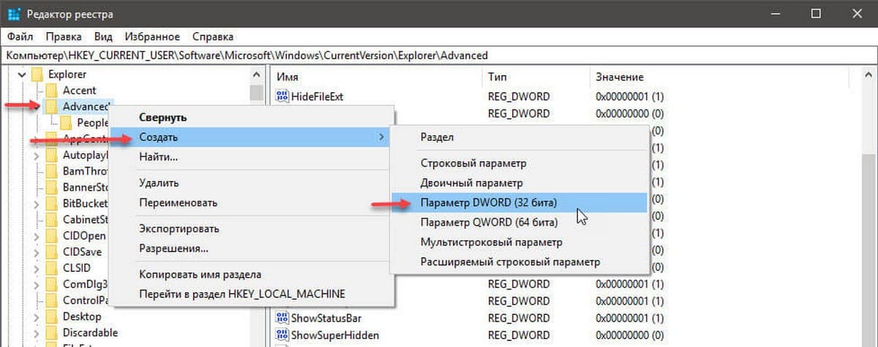The image size is (878, 347).
Task: Collapse the Explorer tree node
Action: (x=21, y=75)
